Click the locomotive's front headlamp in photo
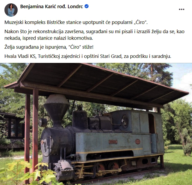 pyautogui.click(x=43, y=122)
